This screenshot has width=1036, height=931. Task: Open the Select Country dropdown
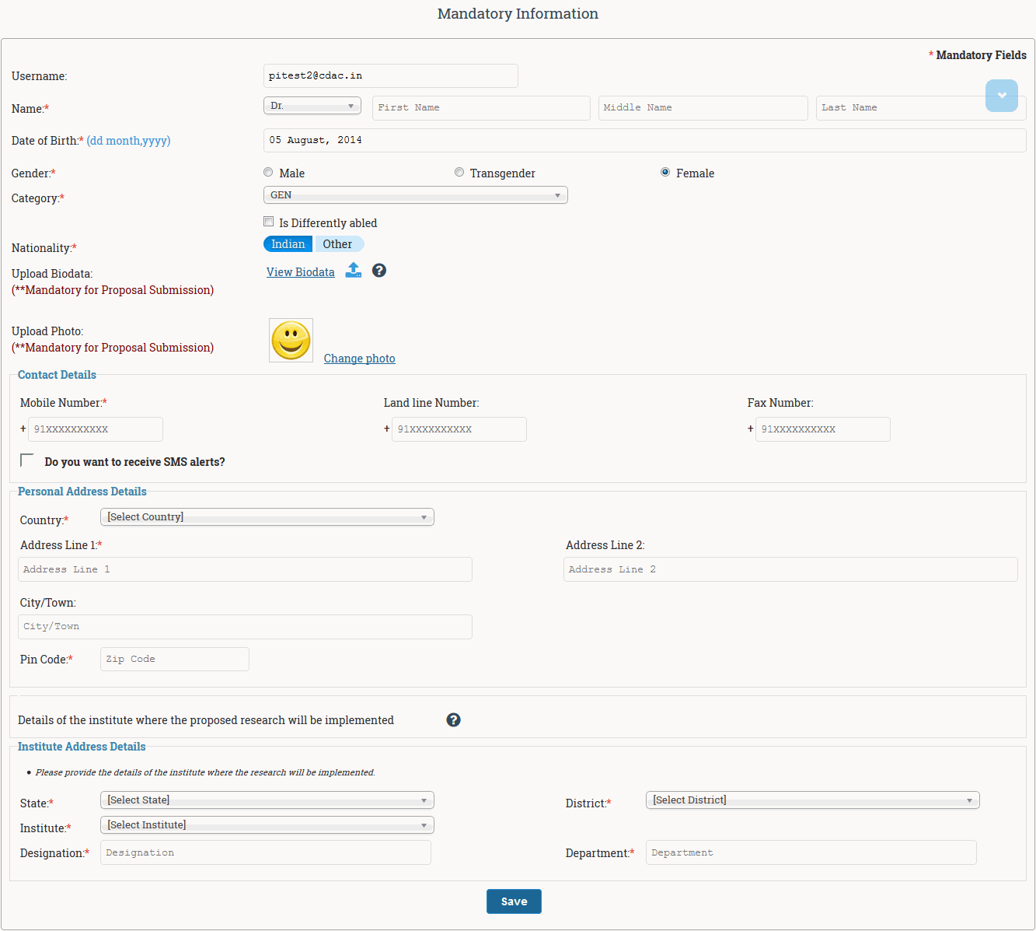tap(267, 516)
